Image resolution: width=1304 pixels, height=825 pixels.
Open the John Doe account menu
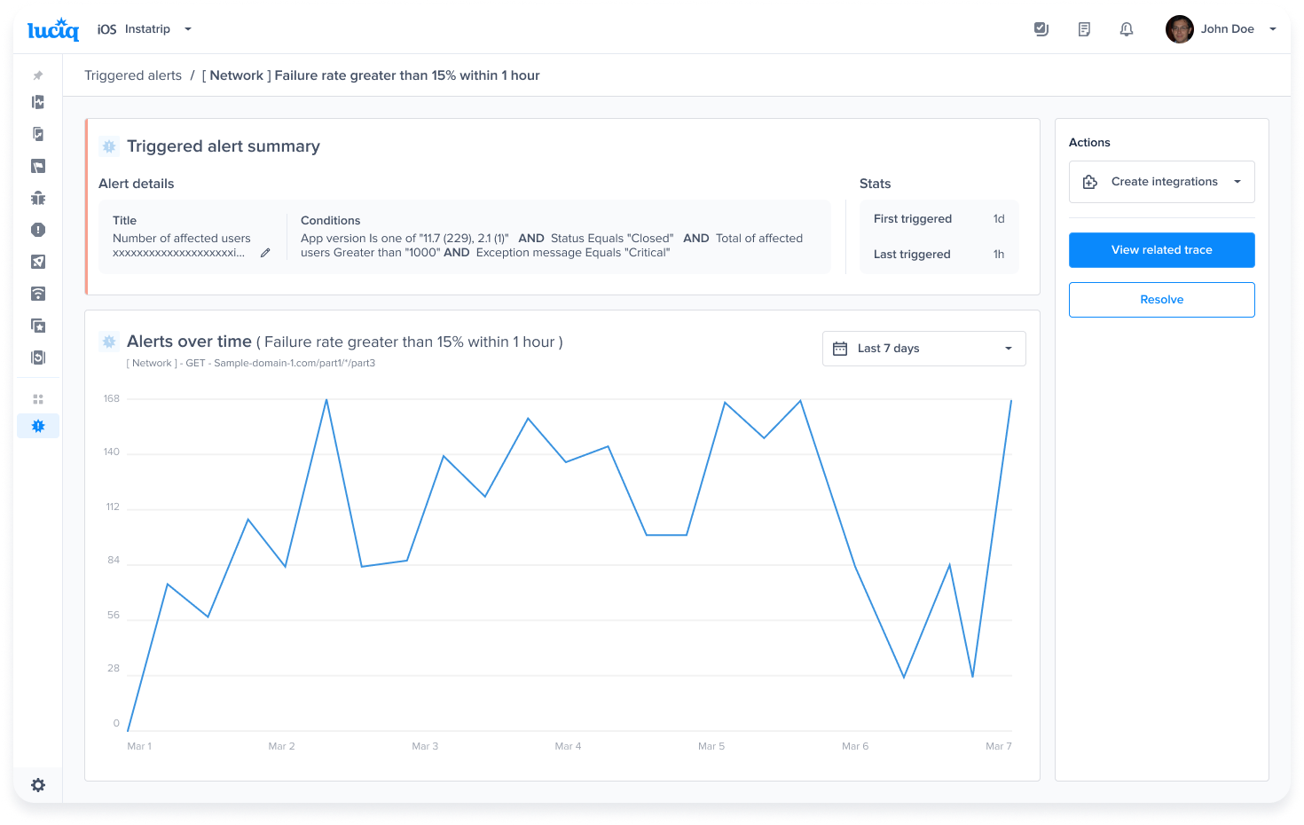[x=1222, y=29]
